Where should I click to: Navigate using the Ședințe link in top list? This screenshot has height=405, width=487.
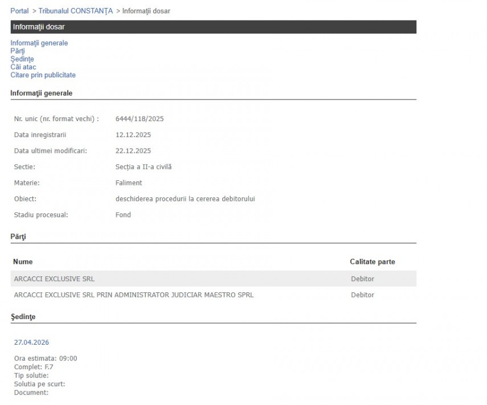point(22,59)
